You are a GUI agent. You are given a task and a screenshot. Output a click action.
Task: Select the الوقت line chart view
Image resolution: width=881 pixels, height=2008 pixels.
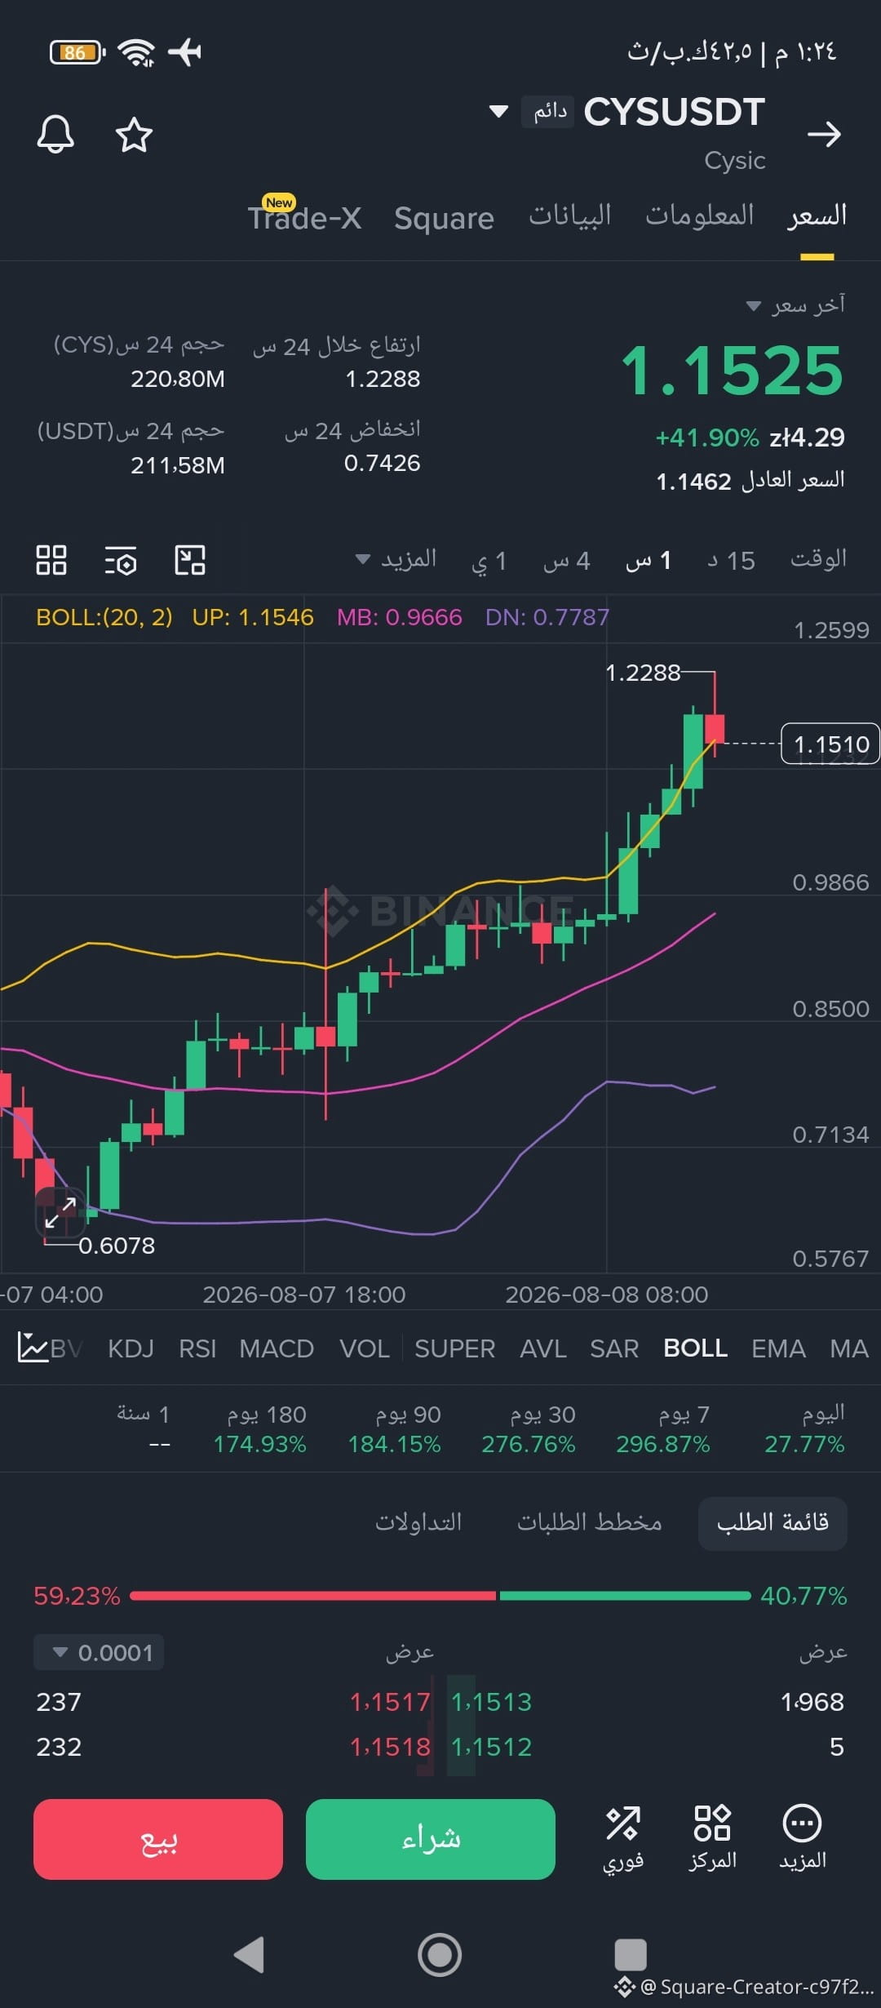[x=818, y=559]
